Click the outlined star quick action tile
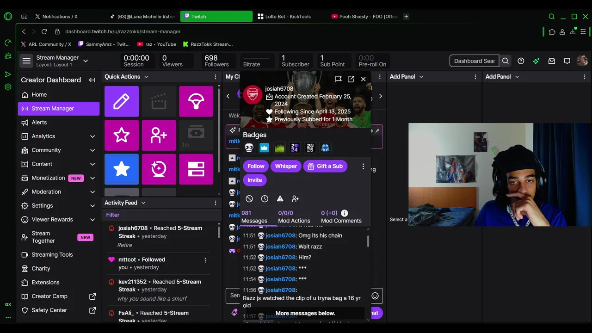 coord(122,135)
